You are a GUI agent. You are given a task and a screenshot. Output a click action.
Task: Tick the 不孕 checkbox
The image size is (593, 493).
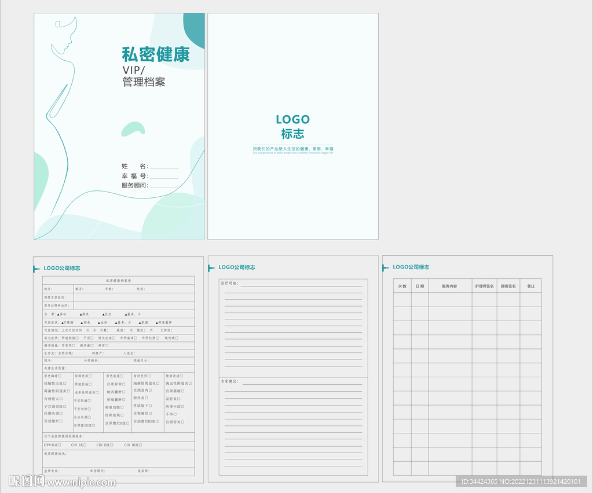175,414
